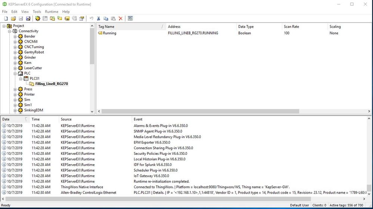Image resolution: width=373 pixels, height=209 pixels.
Task: Click the tree panel scroll down arrow
Action: coord(92,111)
